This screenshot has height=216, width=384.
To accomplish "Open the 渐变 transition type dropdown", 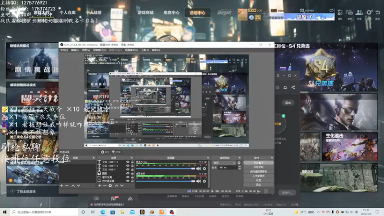I will click(224, 163).
